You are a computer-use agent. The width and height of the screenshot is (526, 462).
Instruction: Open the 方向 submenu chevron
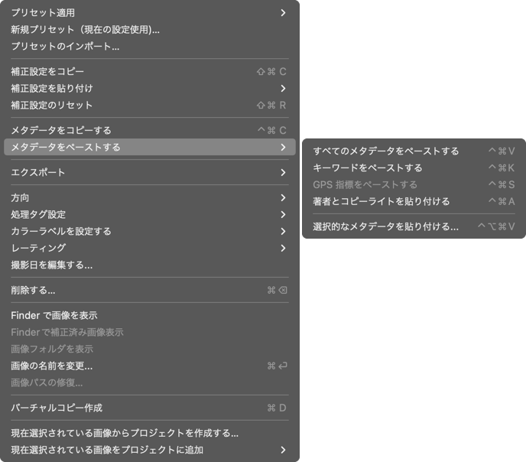coord(283,197)
